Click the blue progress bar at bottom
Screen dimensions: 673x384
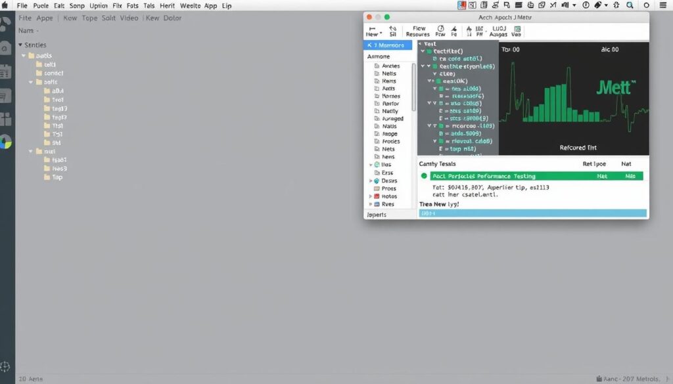pos(532,213)
